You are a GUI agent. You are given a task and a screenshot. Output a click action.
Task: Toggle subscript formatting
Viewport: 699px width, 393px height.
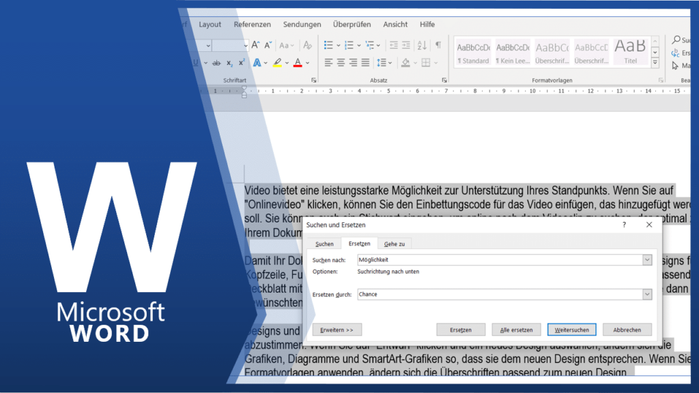click(229, 63)
